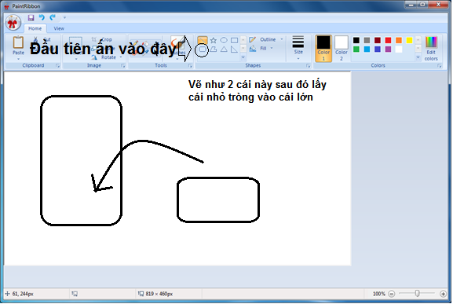Expand the Size line thickness menu
This screenshot has height=304, width=453.
(x=298, y=48)
